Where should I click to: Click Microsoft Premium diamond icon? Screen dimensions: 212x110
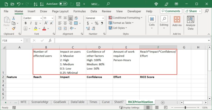pos(156,4)
